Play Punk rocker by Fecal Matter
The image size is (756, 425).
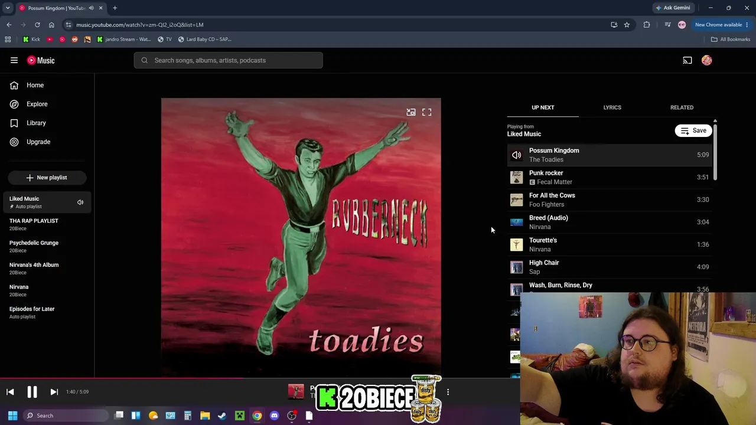[610, 178]
